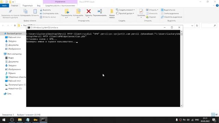Click the key icon app in the taskbar
219x123 pixels.
point(36,120)
